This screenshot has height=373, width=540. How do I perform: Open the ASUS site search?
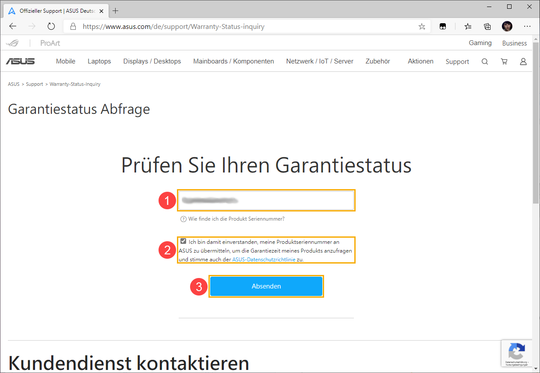tap(485, 62)
